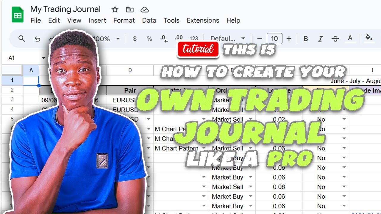Select row 1 header
Image resolution: width=381 pixels, height=214 pixels.
(x=12, y=81)
